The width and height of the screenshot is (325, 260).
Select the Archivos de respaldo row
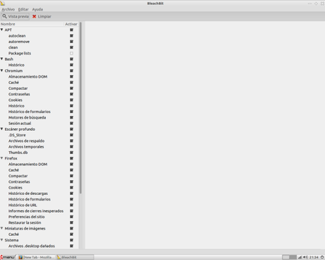pos(40,141)
